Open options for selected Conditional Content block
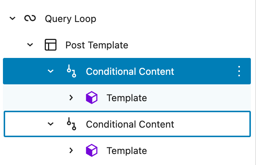The width and height of the screenshot is (256, 165). pos(239,71)
